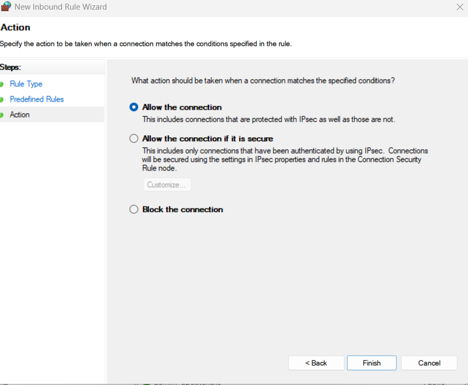Click the 'Block the connection' label text
Screen dimensions: 468x385
182,210
